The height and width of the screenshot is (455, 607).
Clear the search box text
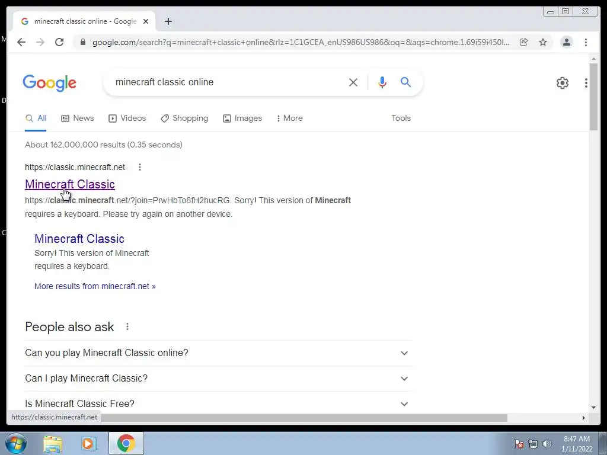(353, 82)
